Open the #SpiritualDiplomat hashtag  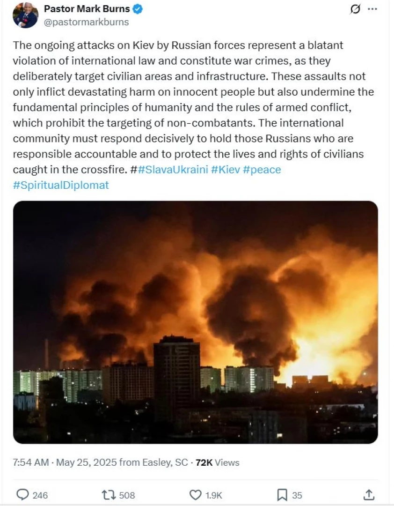pyautogui.click(x=61, y=185)
